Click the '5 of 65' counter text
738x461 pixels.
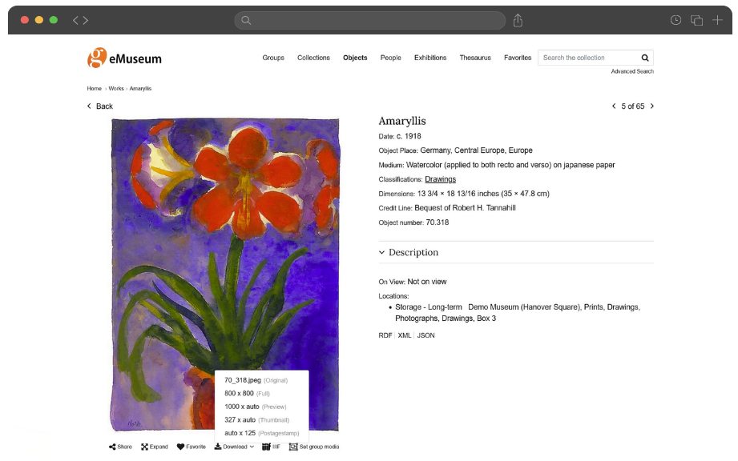[632, 106]
